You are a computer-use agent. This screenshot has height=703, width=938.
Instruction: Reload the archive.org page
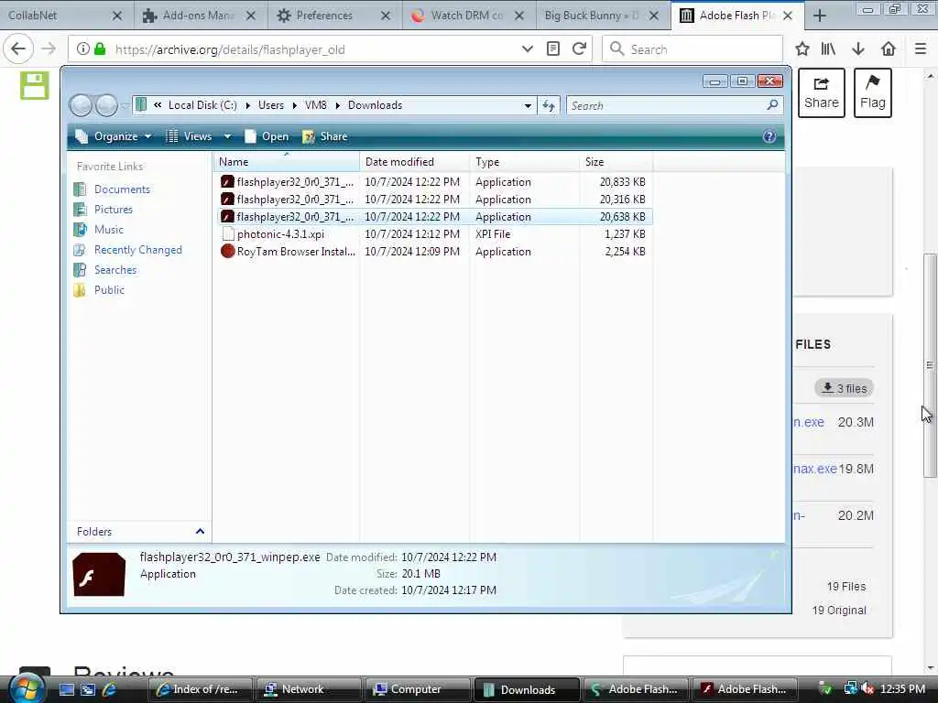579,49
